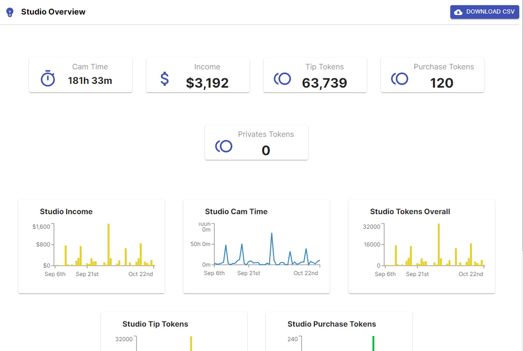The height and width of the screenshot is (351, 523).
Task: Click the 50h 0m axis label
Action: point(200,244)
